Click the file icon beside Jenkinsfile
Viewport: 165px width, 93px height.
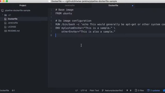click(5, 23)
